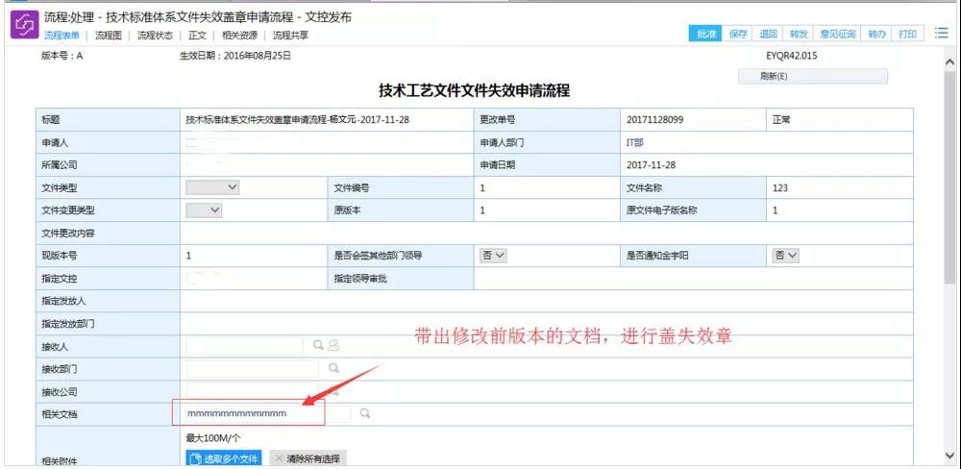Click the 标题 value 技术标准体系文件失效盖章申请流程

[297, 120]
